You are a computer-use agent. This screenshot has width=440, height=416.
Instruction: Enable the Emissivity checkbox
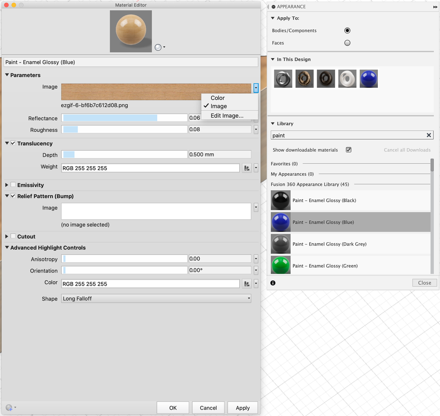[13, 185]
